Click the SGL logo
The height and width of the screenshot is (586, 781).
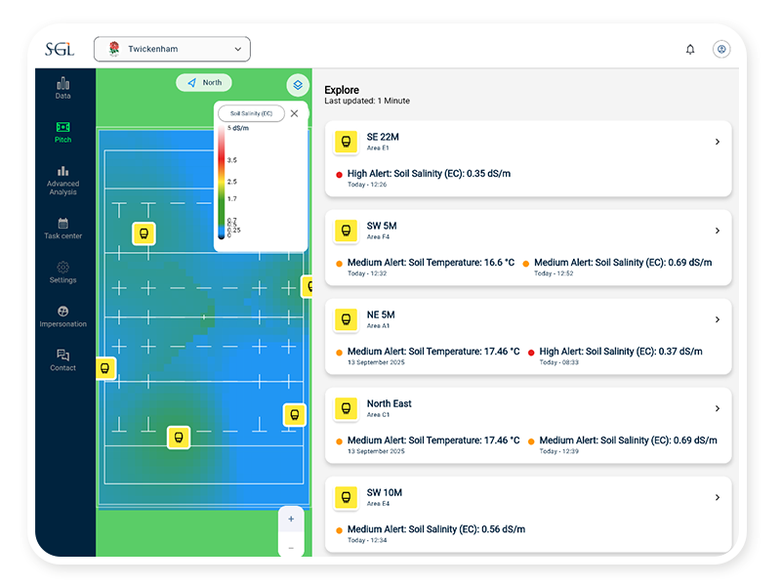click(60, 49)
